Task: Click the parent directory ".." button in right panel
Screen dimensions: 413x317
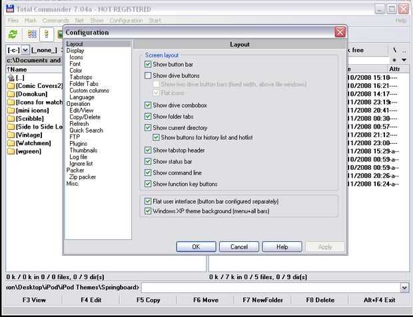Action: (404, 50)
